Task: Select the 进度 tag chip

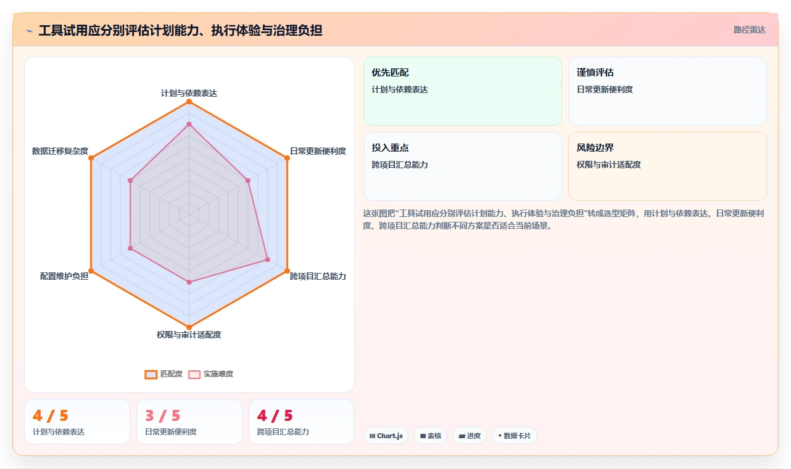Action: click(x=470, y=436)
